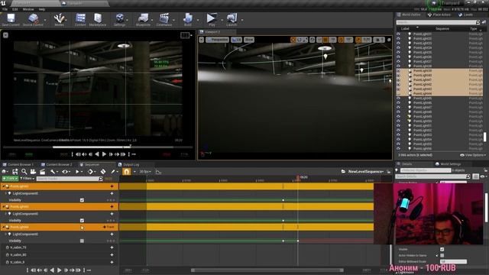Click the Cinematics clapperboard icon
Image resolution: width=489 pixels, height=275 pixels.
[x=164, y=18]
